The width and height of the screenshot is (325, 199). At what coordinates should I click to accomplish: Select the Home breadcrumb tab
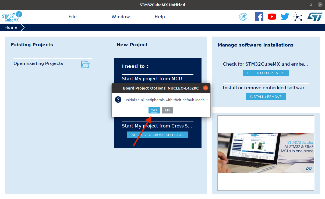[11, 27]
